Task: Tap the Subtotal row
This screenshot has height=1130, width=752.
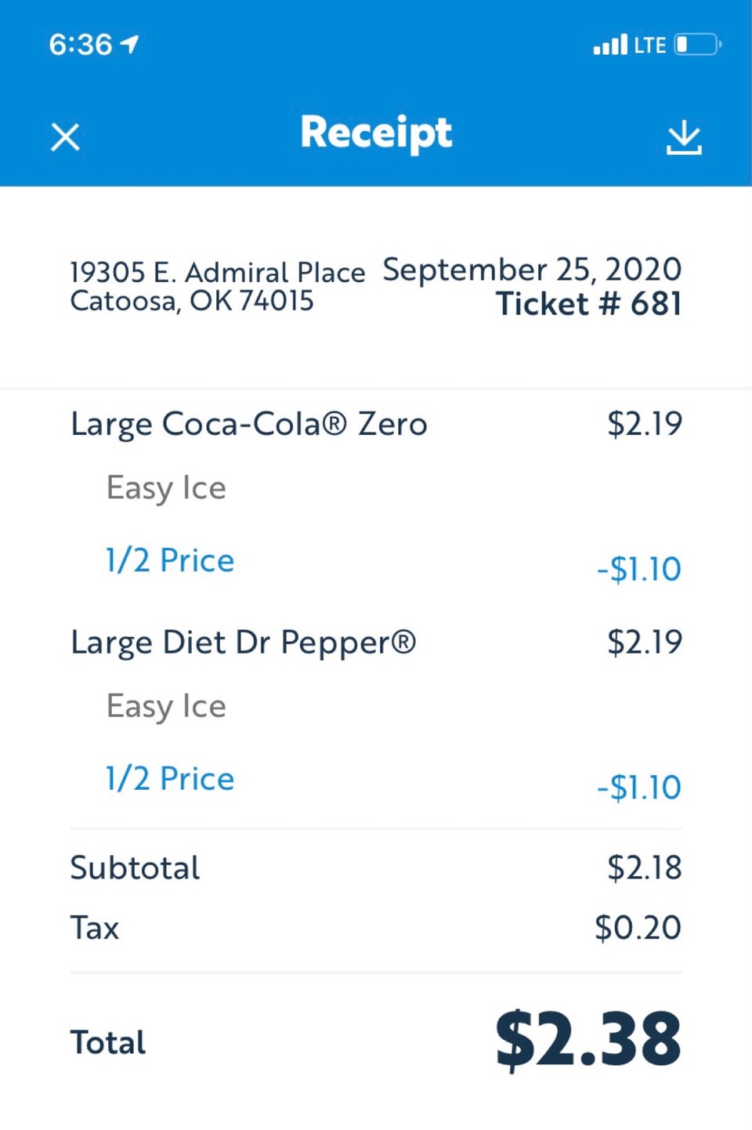Action: pos(135,868)
